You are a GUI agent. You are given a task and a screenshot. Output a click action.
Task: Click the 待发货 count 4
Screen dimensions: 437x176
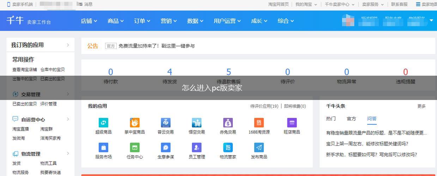click(170, 72)
